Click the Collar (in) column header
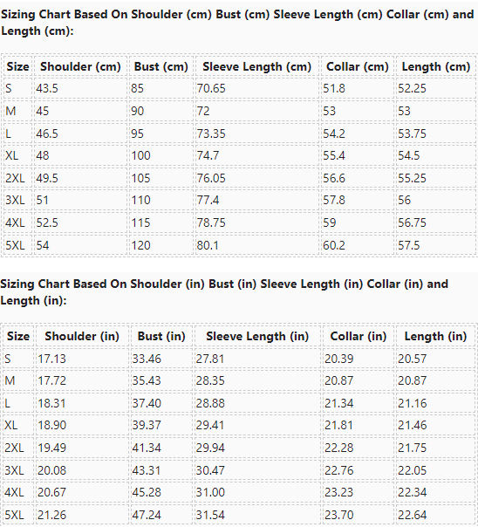The height and width of the screenshot is (527, 478). [x=358, y=336]
